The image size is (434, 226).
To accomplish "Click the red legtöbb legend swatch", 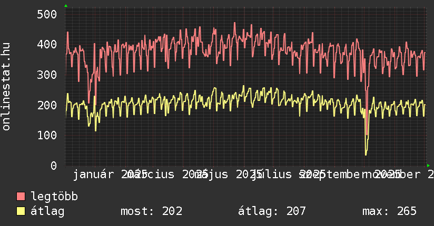I will click(x=21, y=197).
